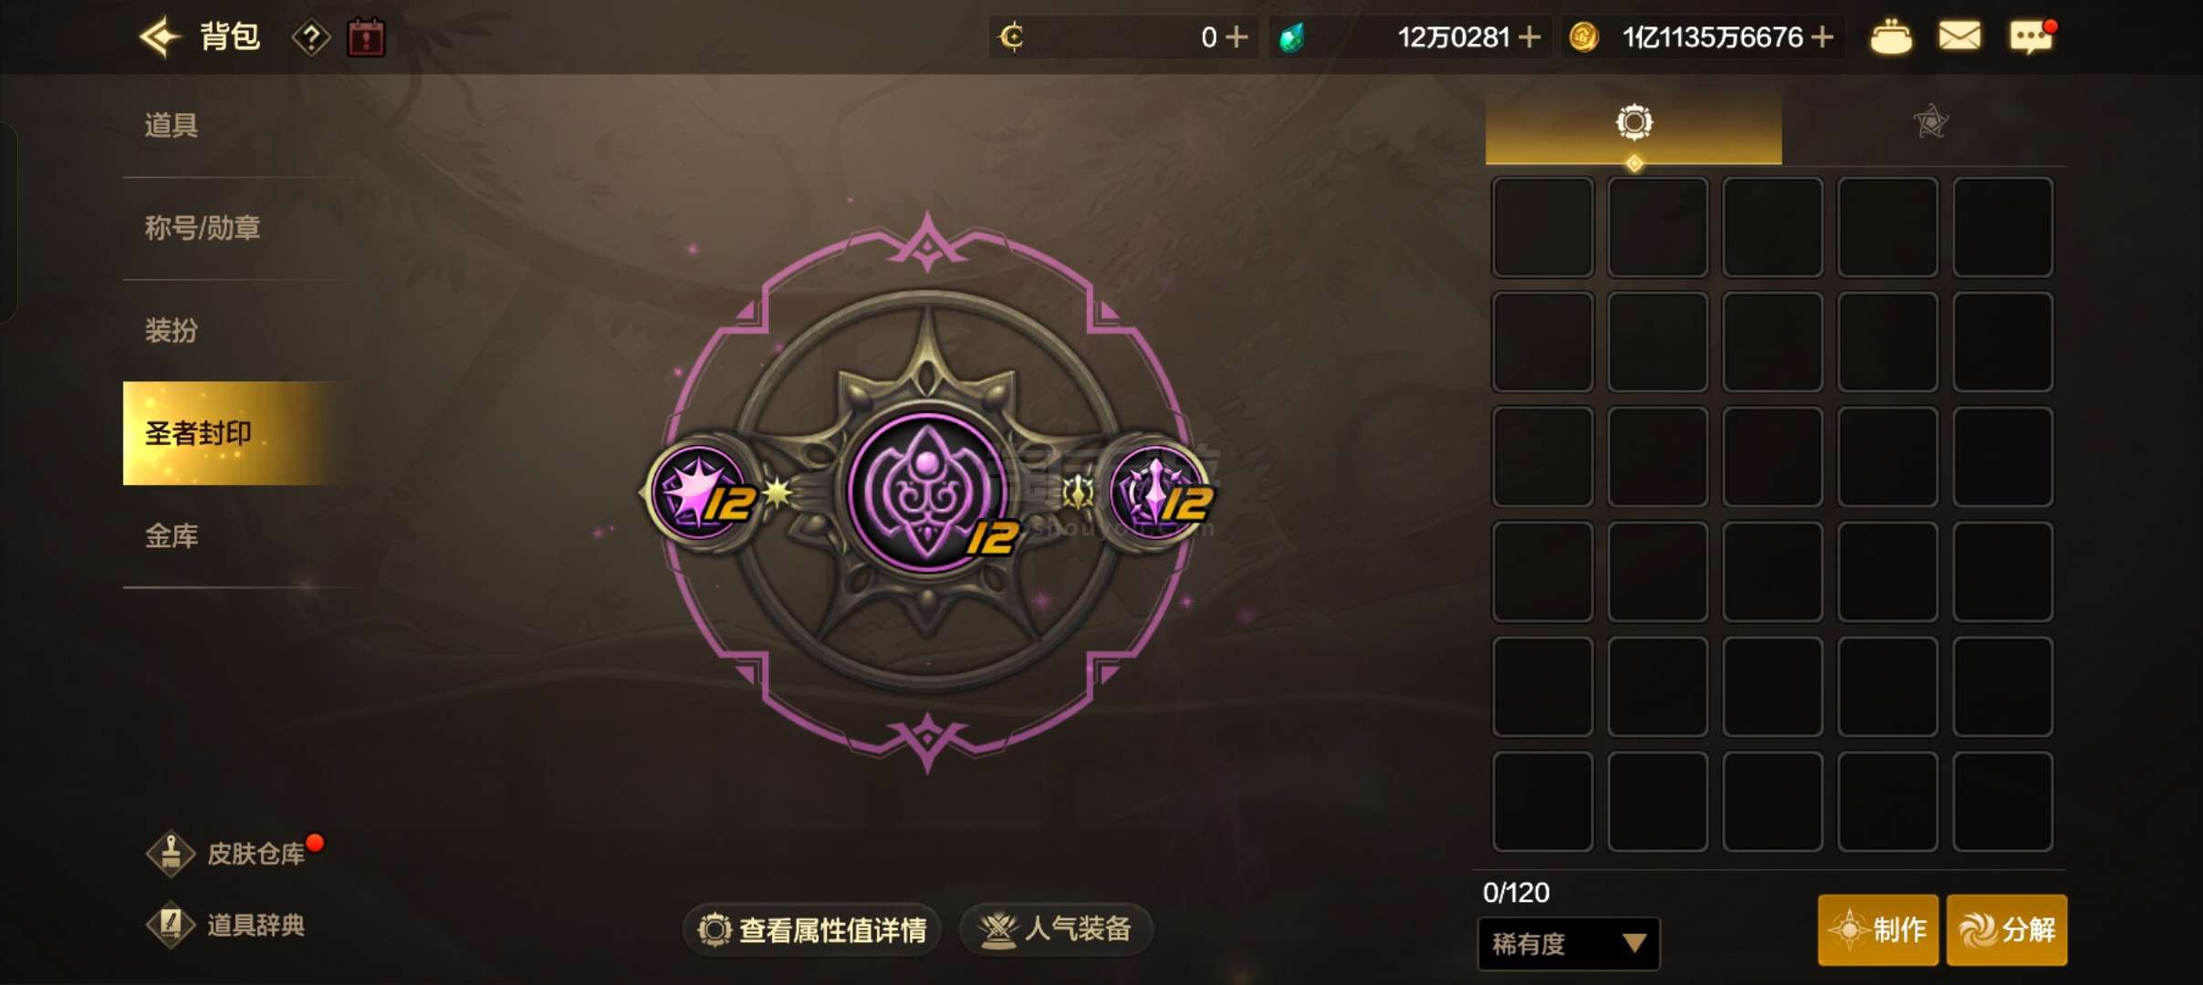The width and height of the screenshot is (2203, 985).
Task: Open the 道具 menu category
Action: pyautogui.click(x=172, y=125)
